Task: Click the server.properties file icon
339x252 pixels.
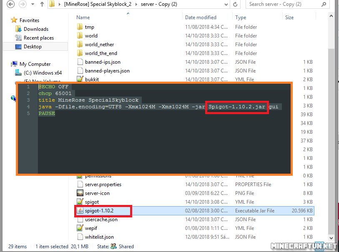Action: (80, 185)
